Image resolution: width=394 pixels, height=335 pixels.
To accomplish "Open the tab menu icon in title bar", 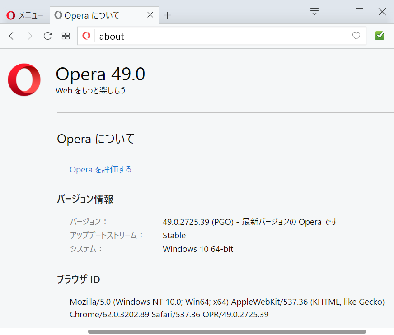I will pos(314,12).
